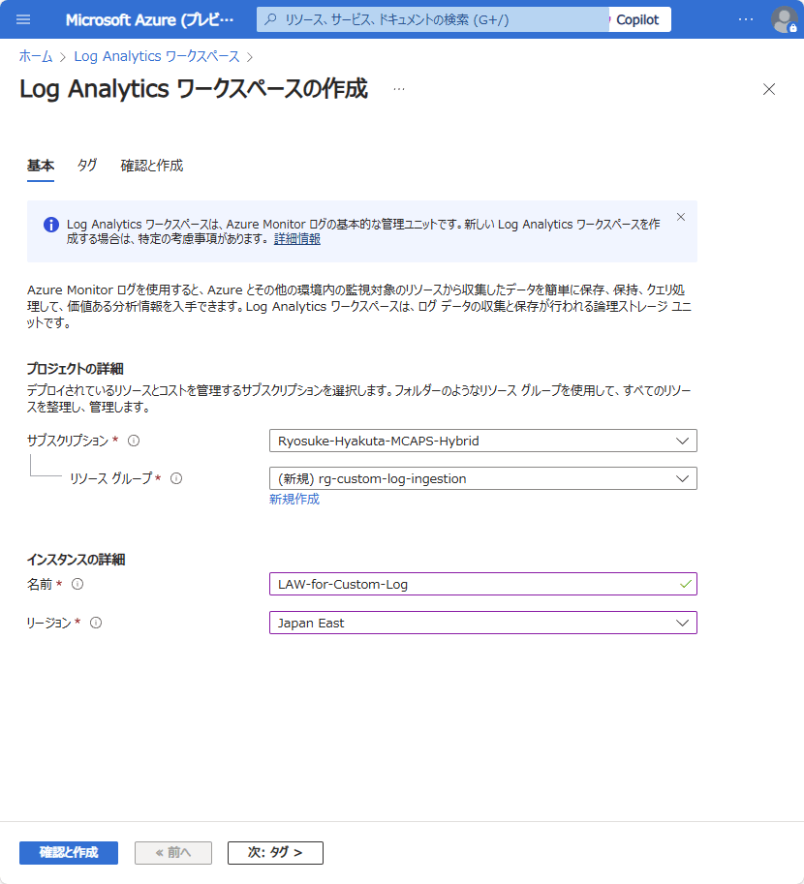This screenshot has width=804, height=884.
Task: Click the サブスクリプション label
Action: pyautogui.click(x=68, y=441)
